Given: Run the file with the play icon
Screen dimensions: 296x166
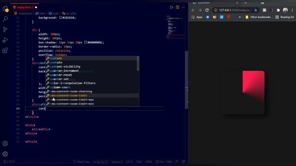Looking at the screenshot, I should (x=172, y=7).
